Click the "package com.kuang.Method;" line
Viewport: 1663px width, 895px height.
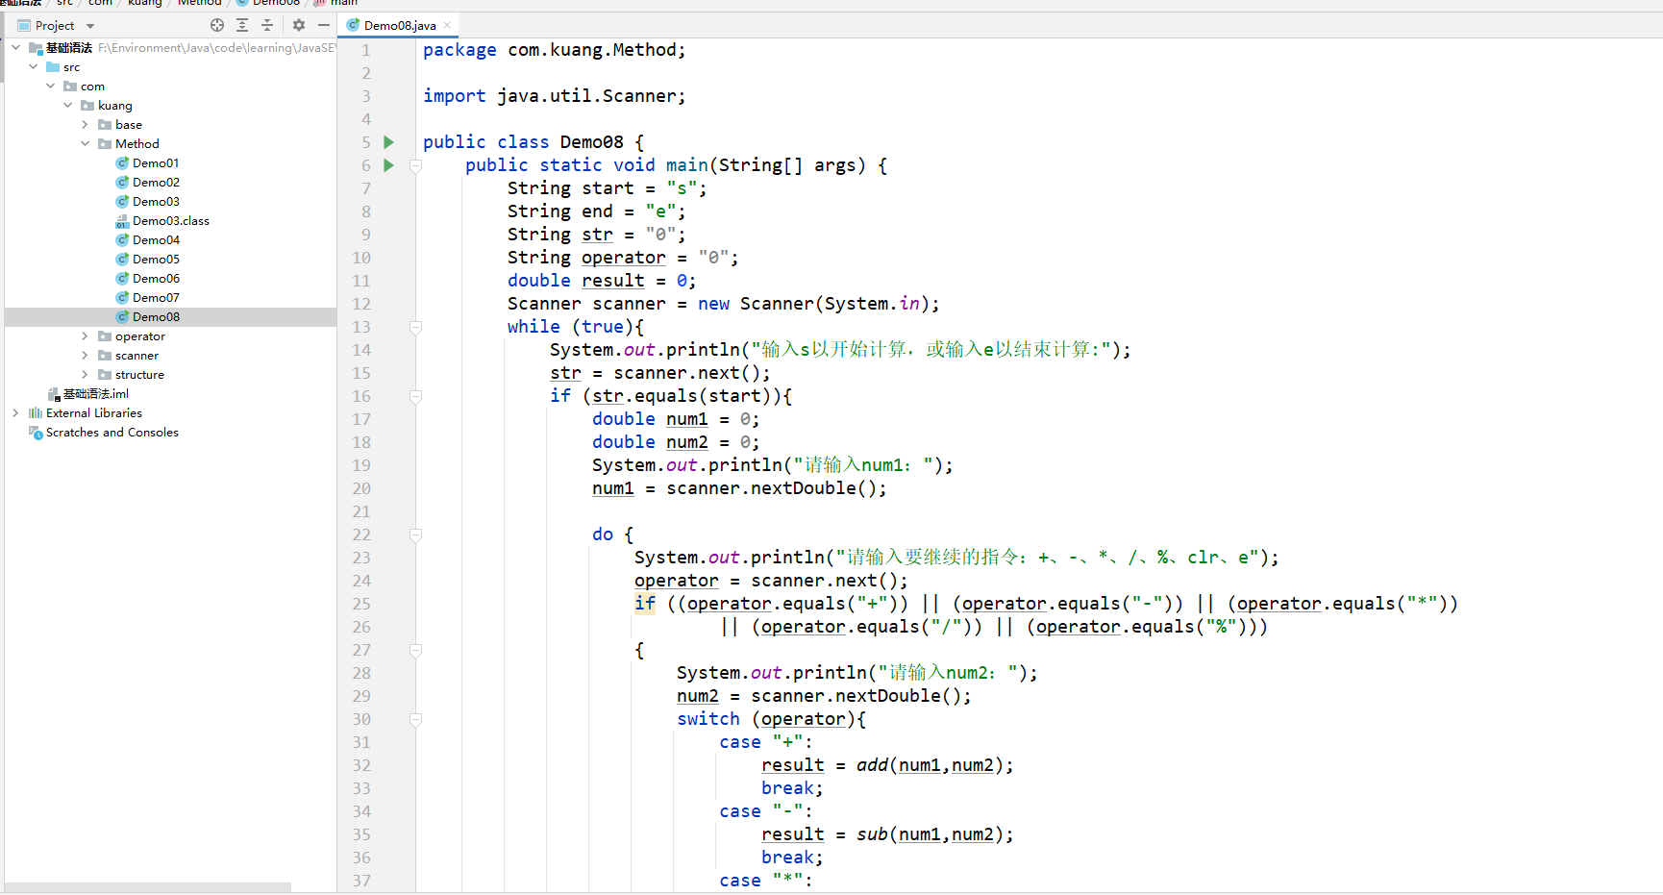point(555,50)
